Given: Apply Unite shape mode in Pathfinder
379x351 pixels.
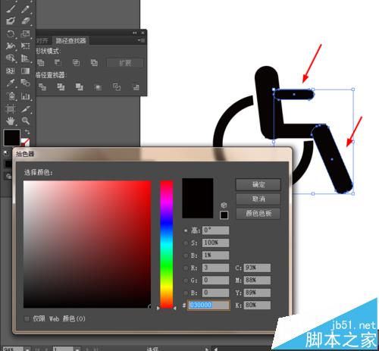Looking at the screenshot, I should point(41,62).
